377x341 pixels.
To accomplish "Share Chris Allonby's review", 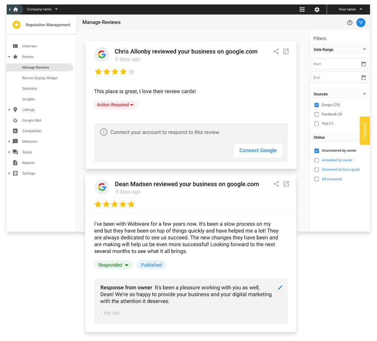I will tap(276, 51).
